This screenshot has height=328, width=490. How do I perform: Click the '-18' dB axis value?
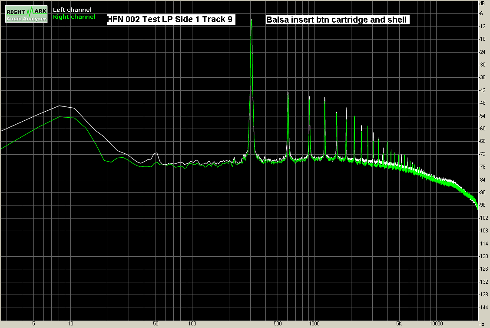point(482,39)
